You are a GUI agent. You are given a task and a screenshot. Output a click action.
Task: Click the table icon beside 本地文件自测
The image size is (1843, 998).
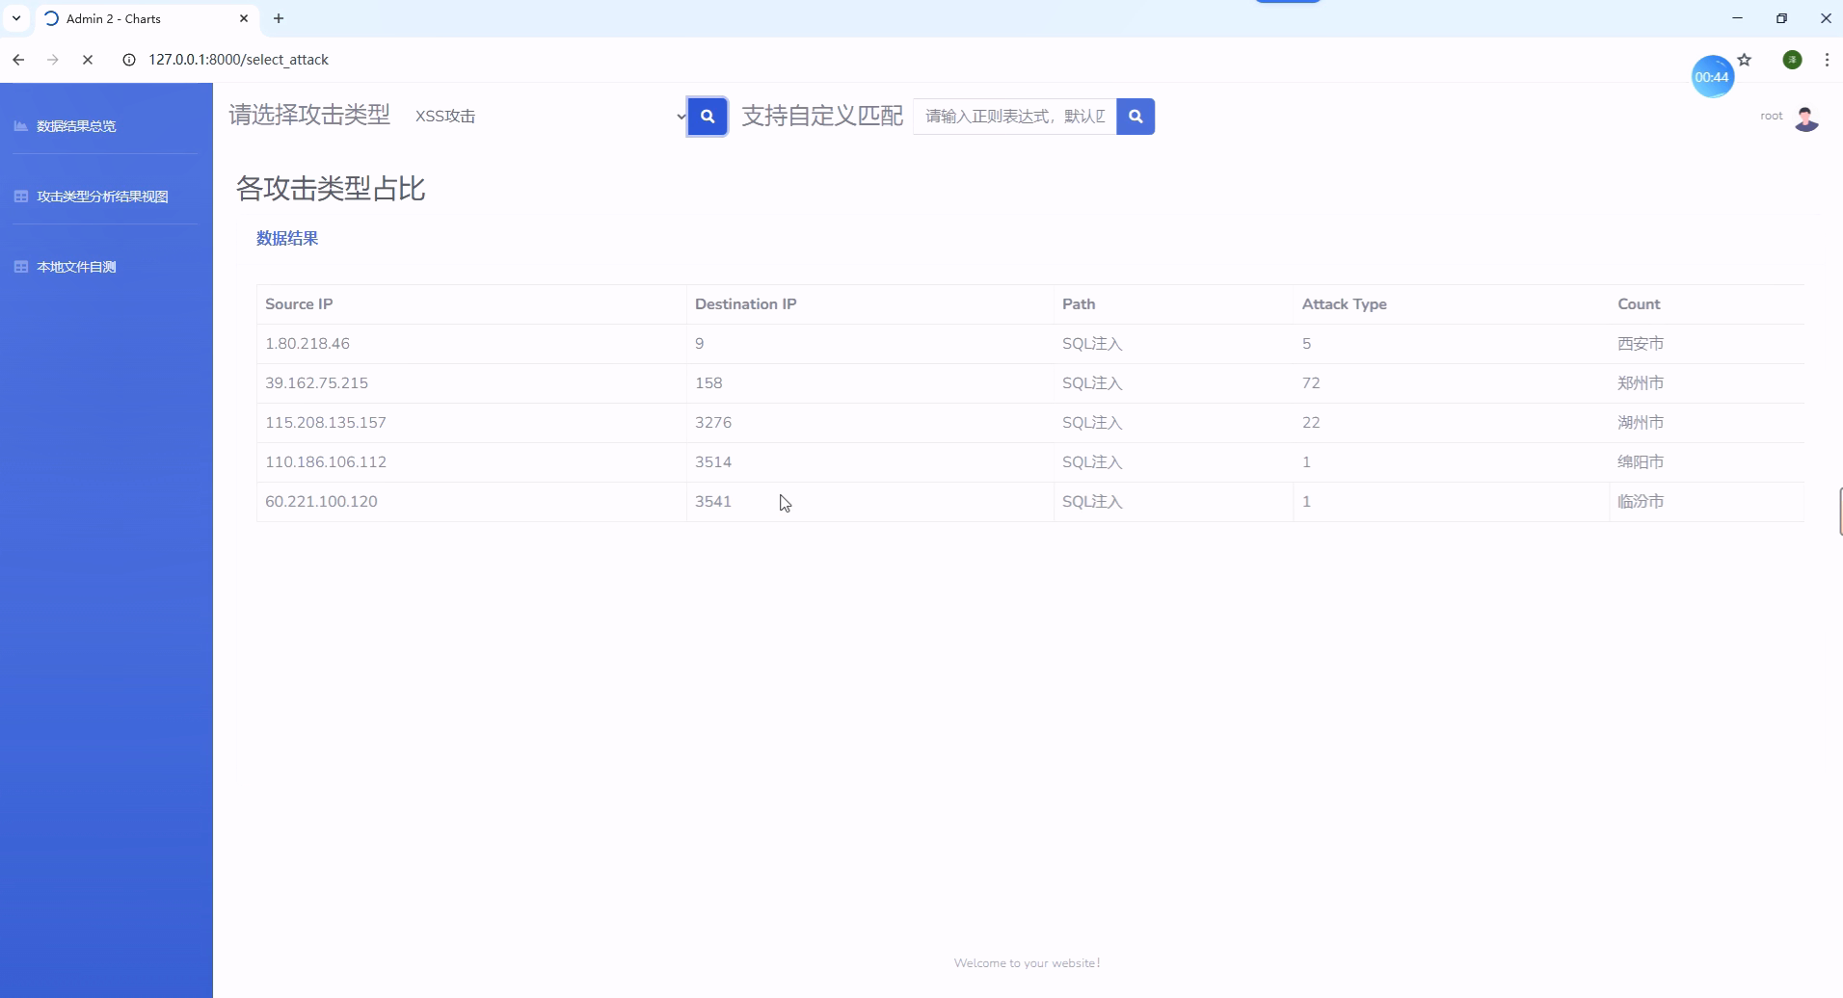pyautogui.click(x=20, y=267)
